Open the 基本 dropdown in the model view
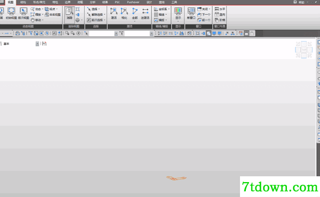This screenshot has width=320, height=197. tap(37, 44)
